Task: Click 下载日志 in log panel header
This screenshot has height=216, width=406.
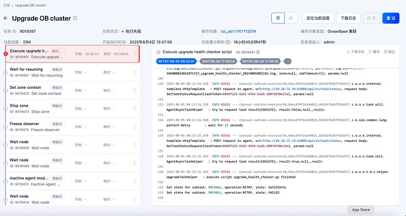Action: pyautogui.click(x=355, y=52)
